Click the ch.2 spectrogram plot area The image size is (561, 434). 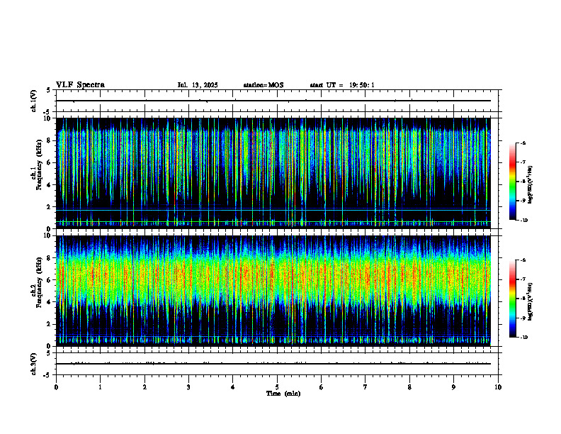click(x=273, y=291)
